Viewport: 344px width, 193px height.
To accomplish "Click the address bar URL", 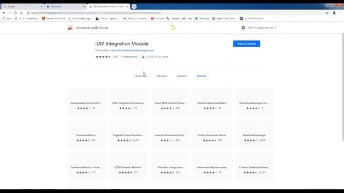I will [96, 13].
